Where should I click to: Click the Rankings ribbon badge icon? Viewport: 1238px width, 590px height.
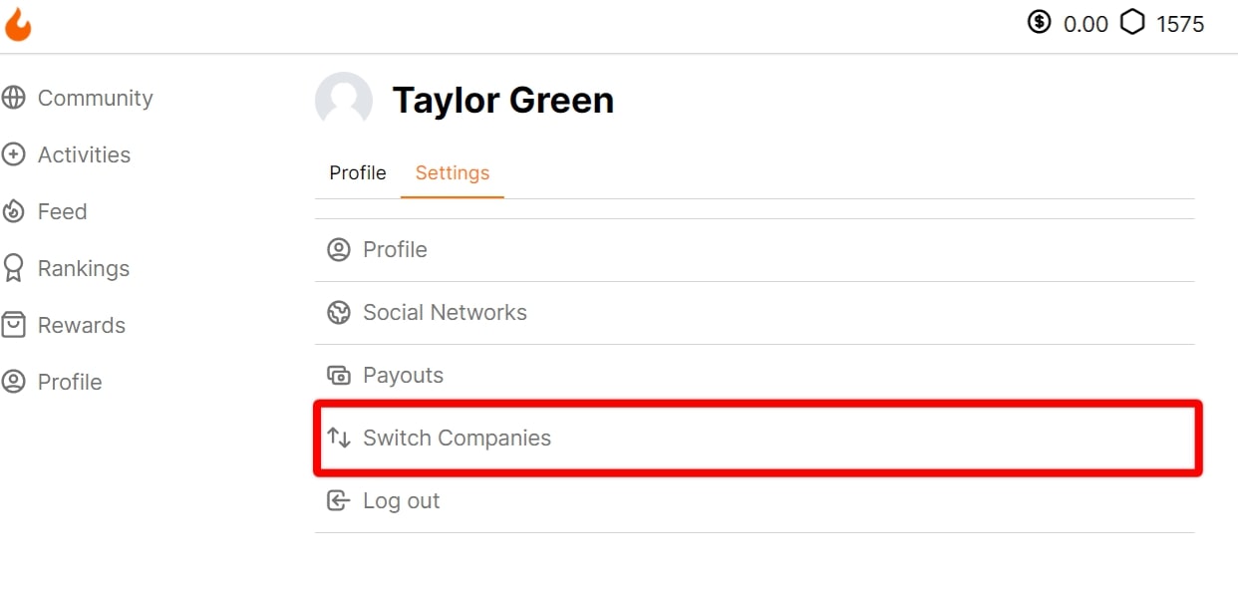point(13,268)
